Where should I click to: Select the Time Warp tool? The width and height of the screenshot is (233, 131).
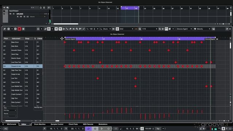[80, 29]
